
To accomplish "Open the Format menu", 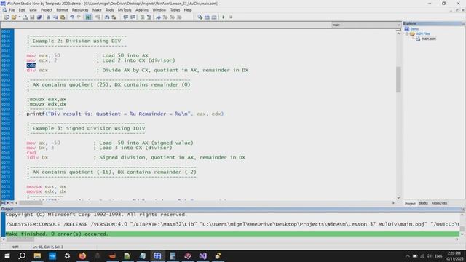I will coord(62,10).
